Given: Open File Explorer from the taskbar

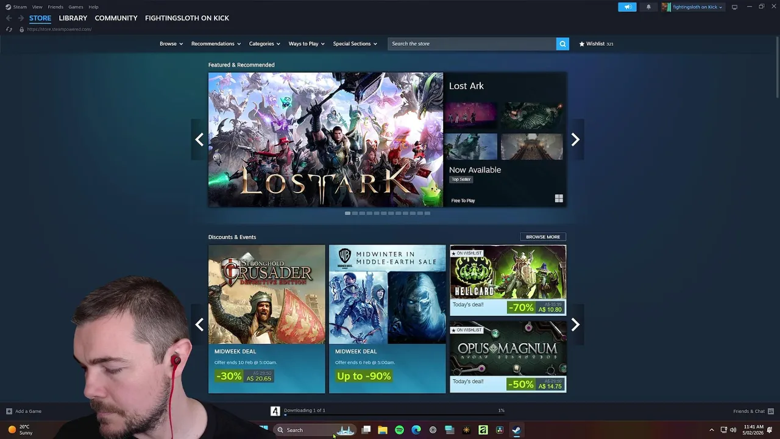Looking at the screenshot, I should (383, 430).
